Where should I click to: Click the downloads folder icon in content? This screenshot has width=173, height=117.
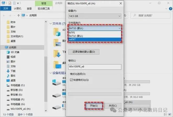click(57, 54)
